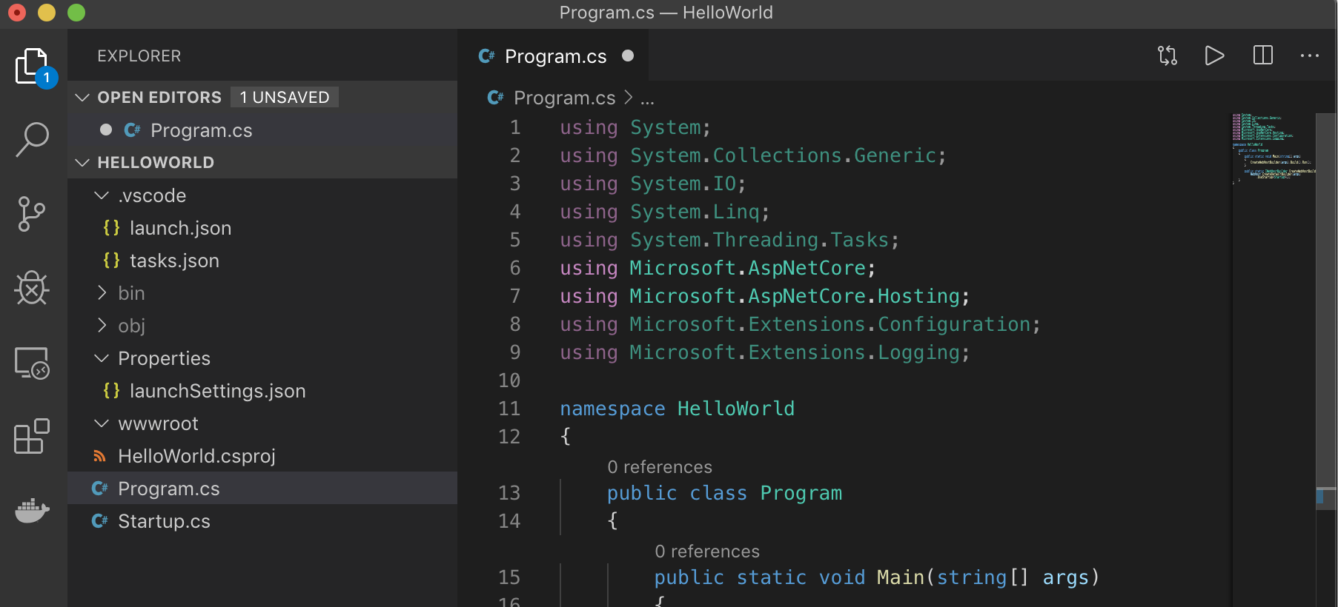Click Program.cs in the breadcrumb
The width and height of the screenshot is (1338, 607).
pyautogui.click(x=564, y=98)
